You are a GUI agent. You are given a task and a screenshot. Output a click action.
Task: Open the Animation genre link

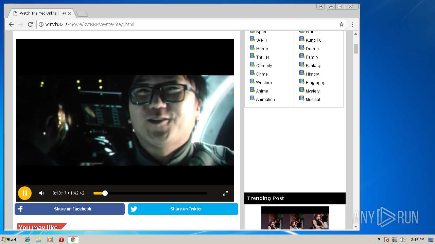265,99
